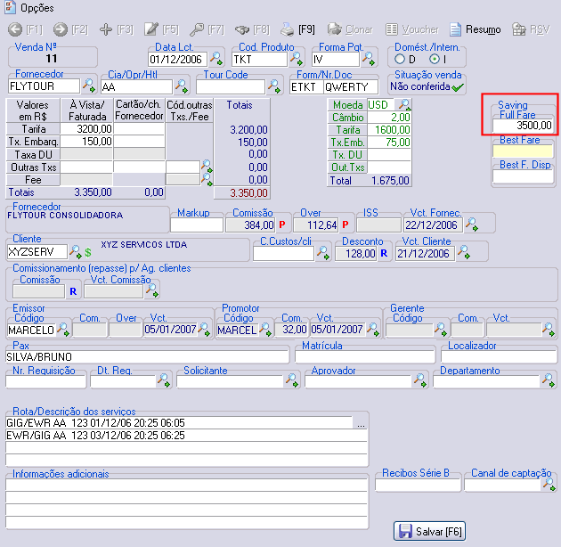This screenshot has height=547, width=561.
Task: Open lookup in Outras Txs row
Action: click(207, 167)
